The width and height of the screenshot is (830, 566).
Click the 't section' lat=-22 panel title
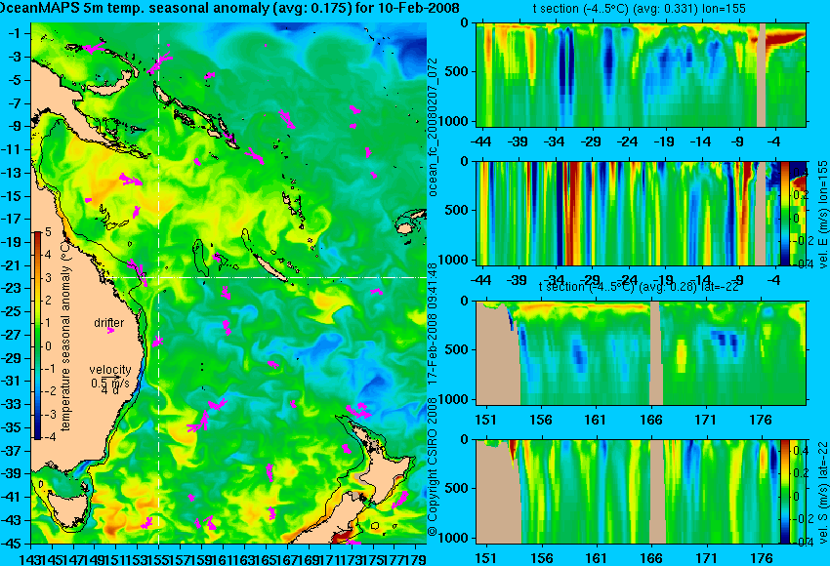[639, 287]
